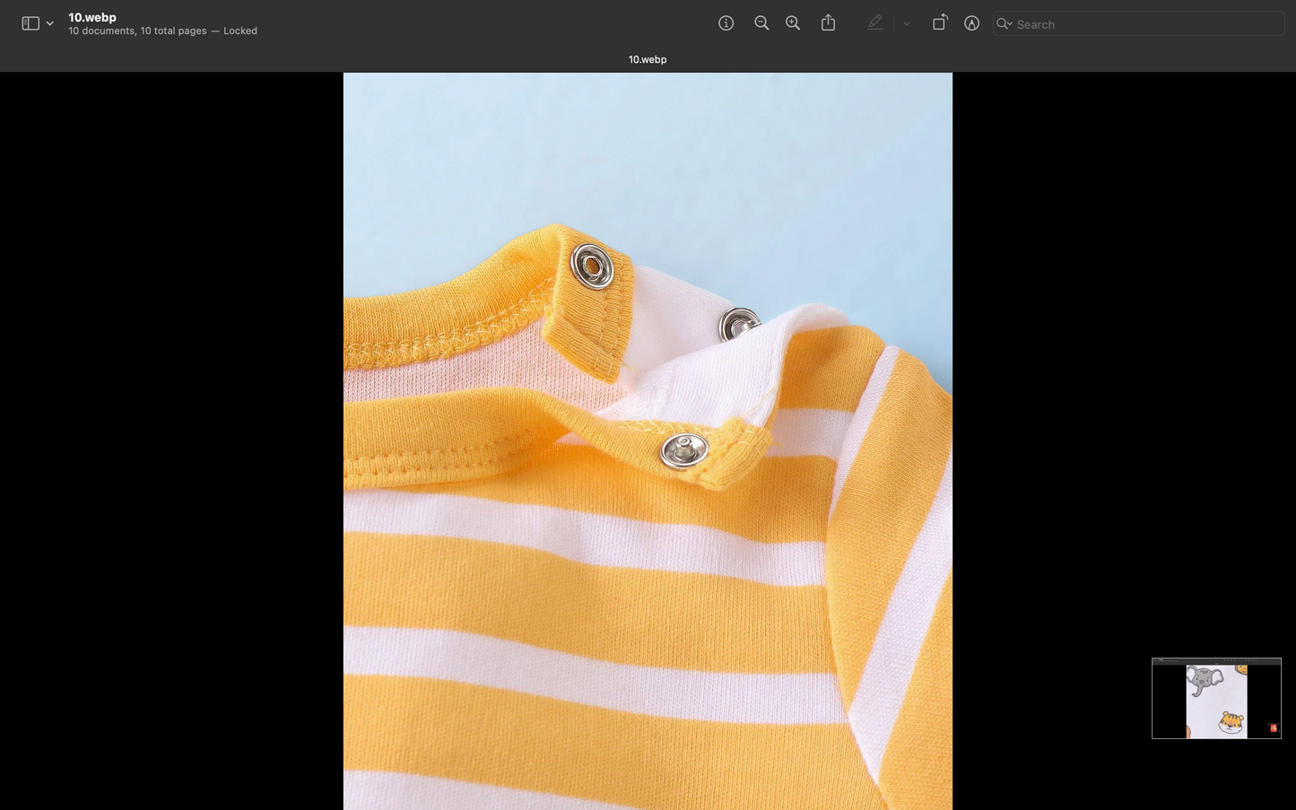
Task: Open the floating screenshot thumbnail preview
Action: [1215, 698]
